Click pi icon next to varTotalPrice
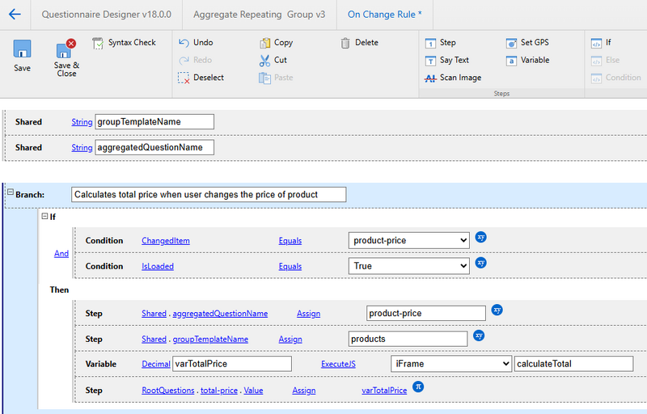 418,387
